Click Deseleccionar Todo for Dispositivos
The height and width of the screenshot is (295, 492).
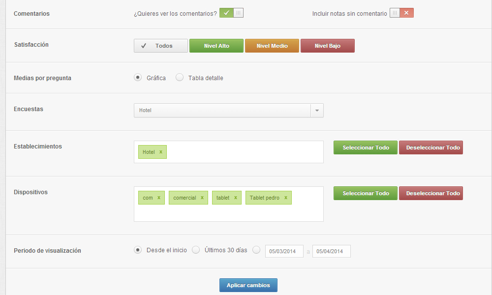(x=431, y=193)
